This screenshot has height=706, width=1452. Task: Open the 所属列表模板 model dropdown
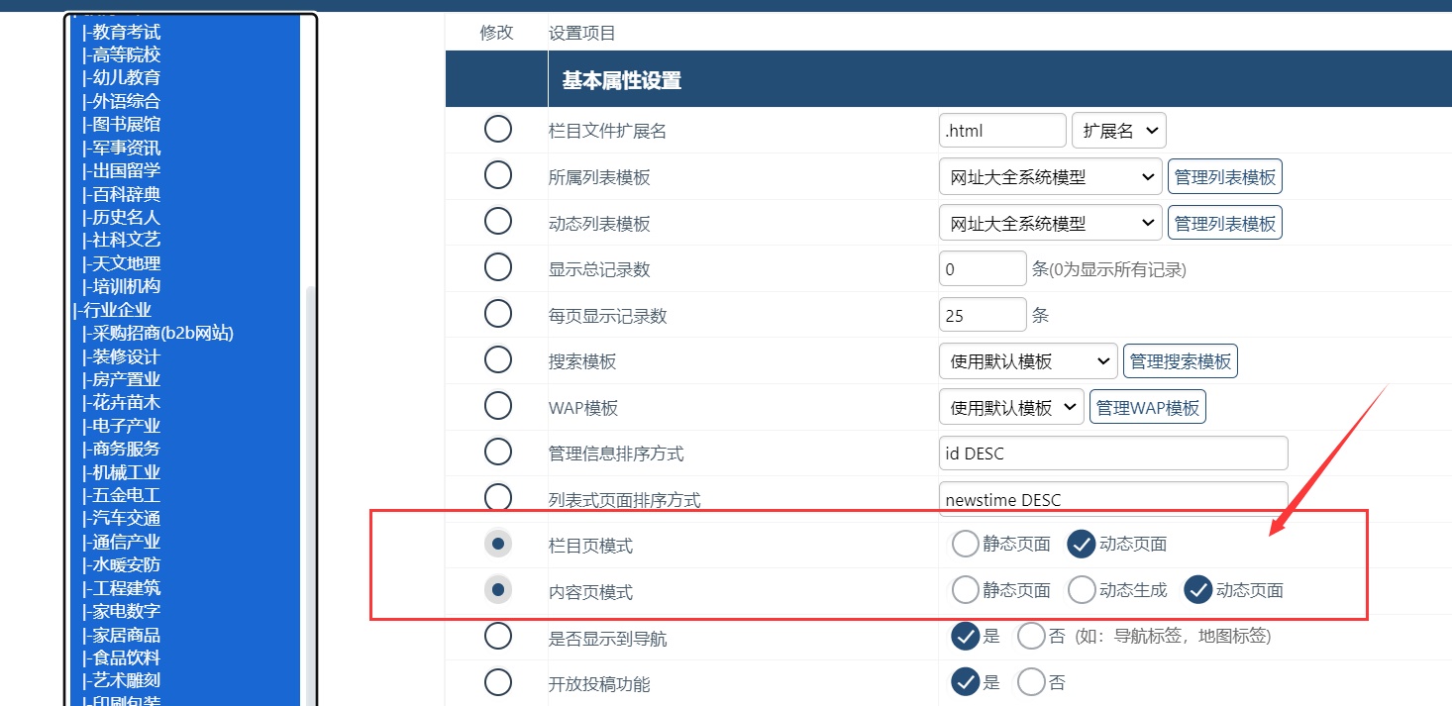click(x=1050, y=177)
